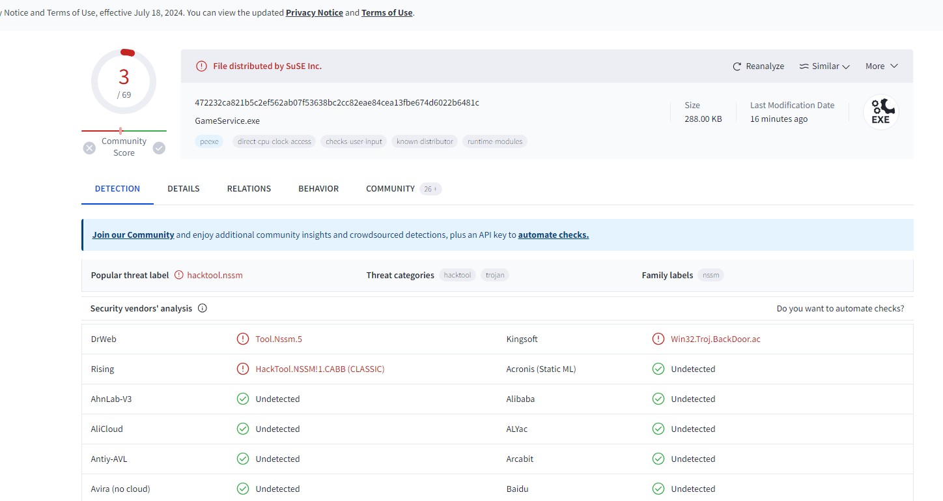Click the green check icon for Baidu row
The image size is (943, 501).
click(658, 489)
